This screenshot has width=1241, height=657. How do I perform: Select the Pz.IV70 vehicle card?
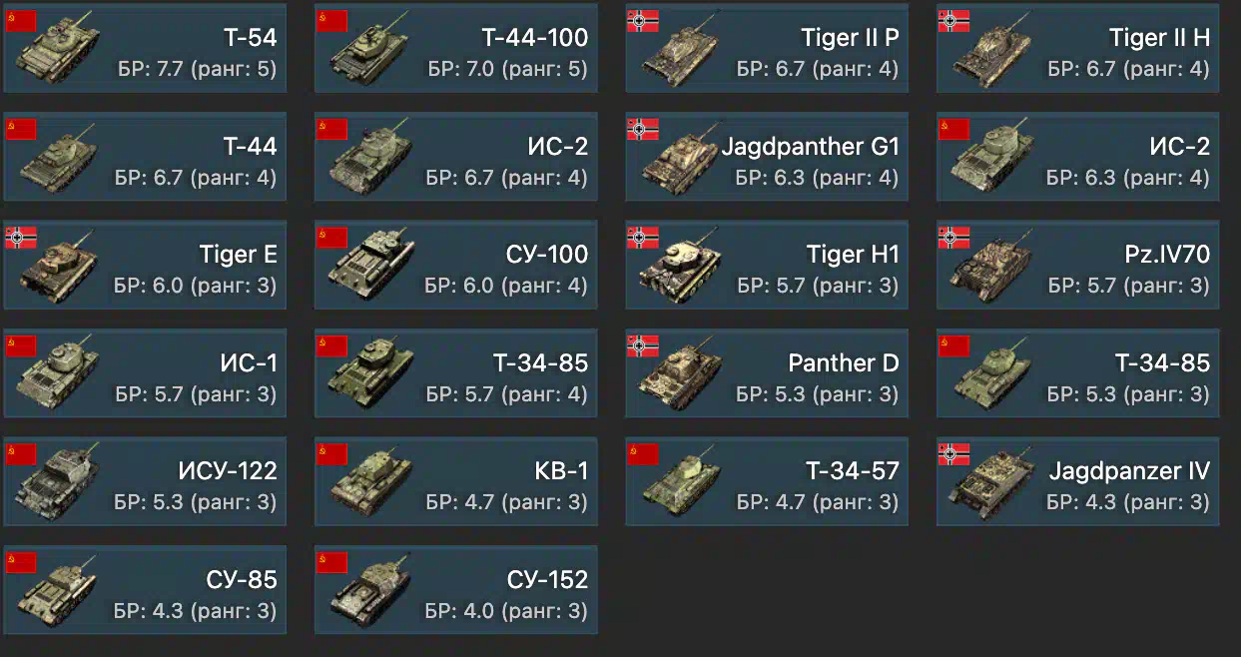coord(1077,265)
